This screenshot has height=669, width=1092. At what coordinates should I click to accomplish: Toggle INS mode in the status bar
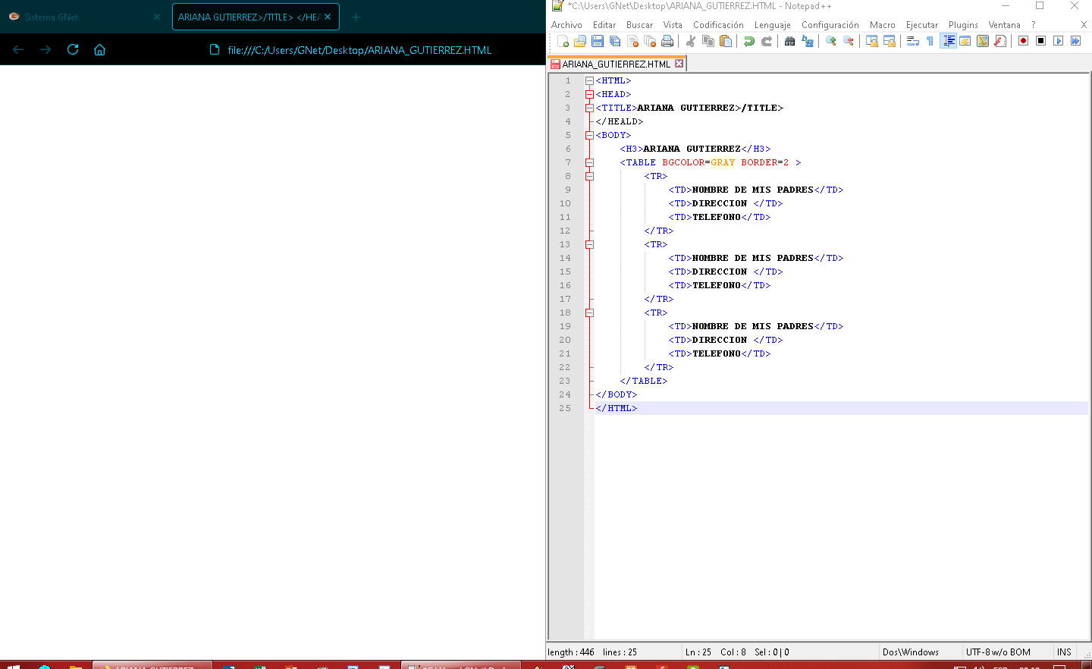[x=1064, y=652]
